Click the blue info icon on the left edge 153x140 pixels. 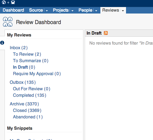[x=2, y=43]
